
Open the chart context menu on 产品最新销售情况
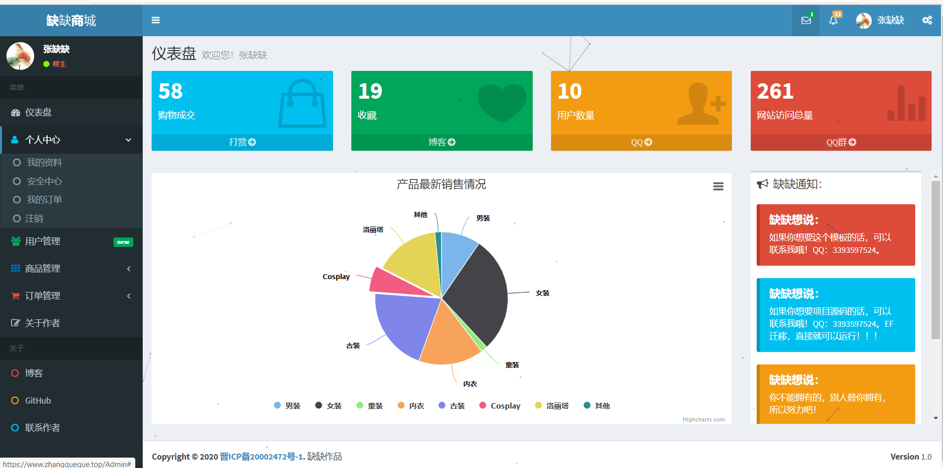(719, 186)
